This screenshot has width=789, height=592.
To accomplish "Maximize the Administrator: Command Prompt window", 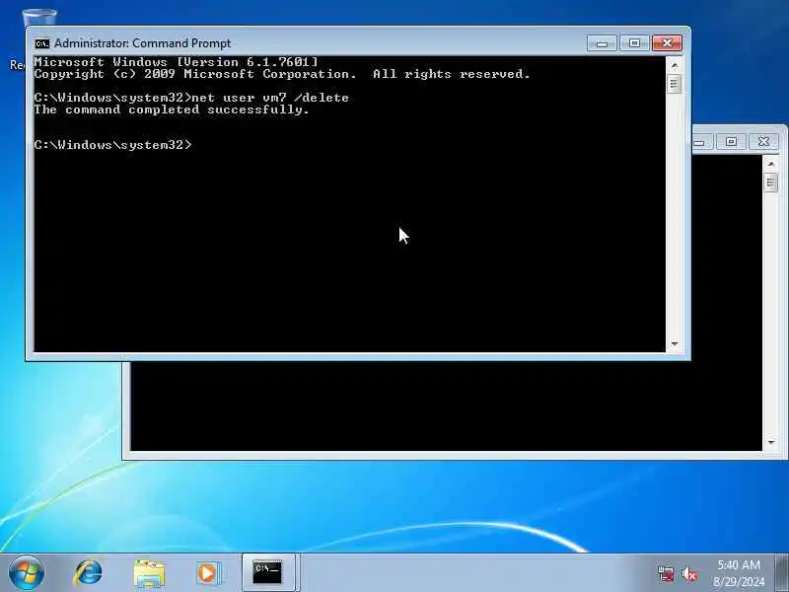I will coord(634,43).
